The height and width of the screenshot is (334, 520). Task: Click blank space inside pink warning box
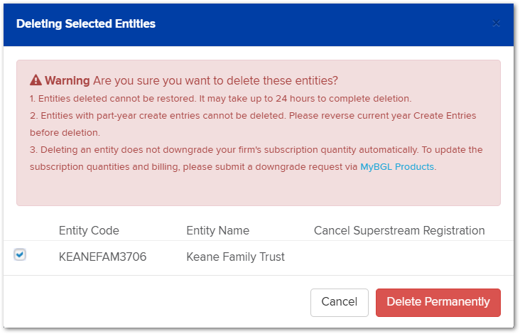[x=259, y=189]
